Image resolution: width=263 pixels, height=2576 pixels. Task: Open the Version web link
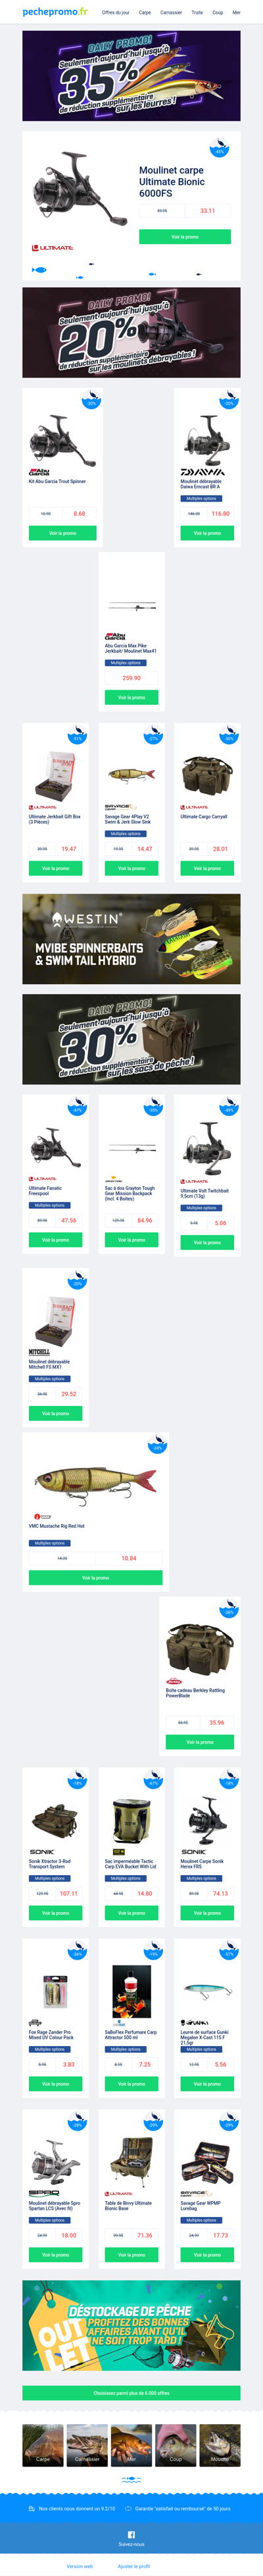(80, 2566)
